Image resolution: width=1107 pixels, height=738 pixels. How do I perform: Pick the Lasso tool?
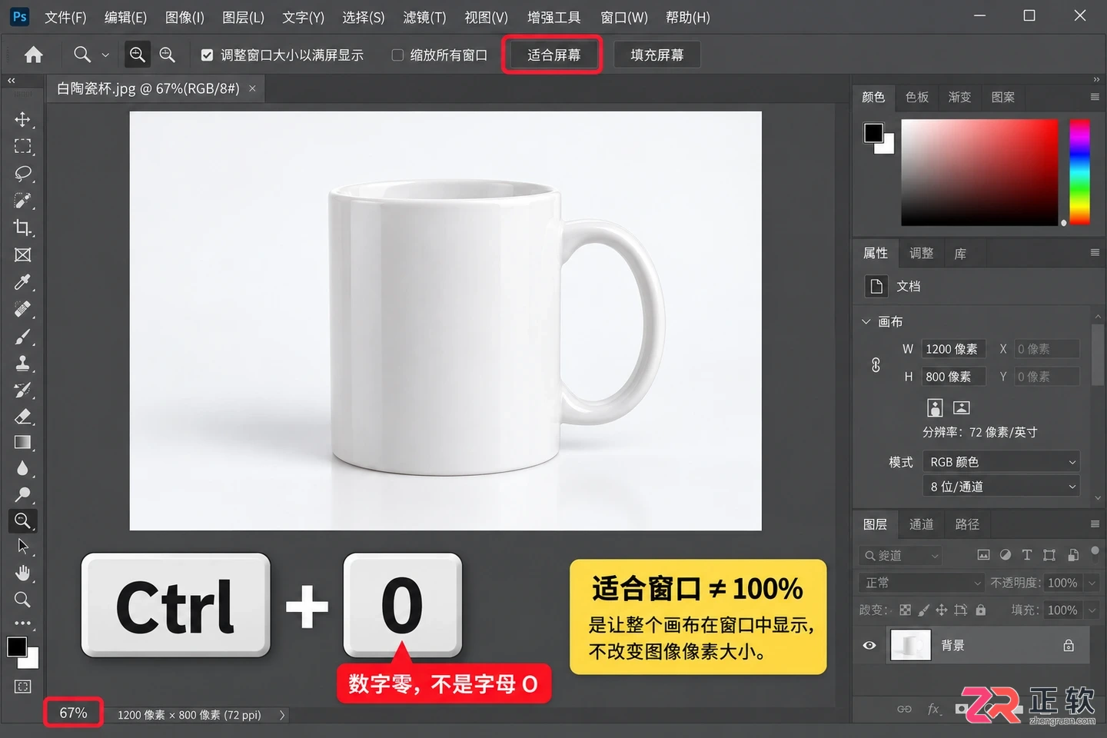22,173
